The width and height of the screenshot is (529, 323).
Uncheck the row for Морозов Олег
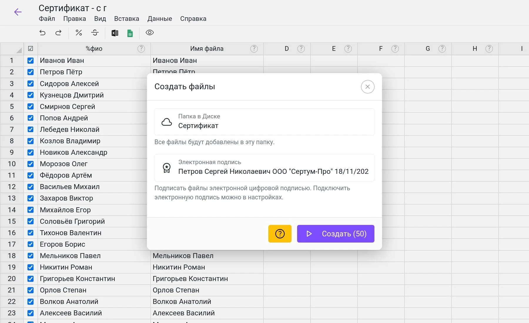click(31, 164)
